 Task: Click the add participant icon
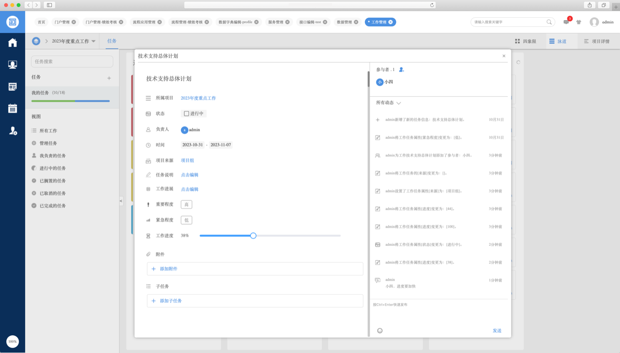tap(401, 70)
